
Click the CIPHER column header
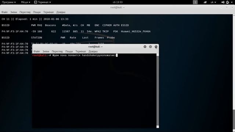(x=107, y=25)
